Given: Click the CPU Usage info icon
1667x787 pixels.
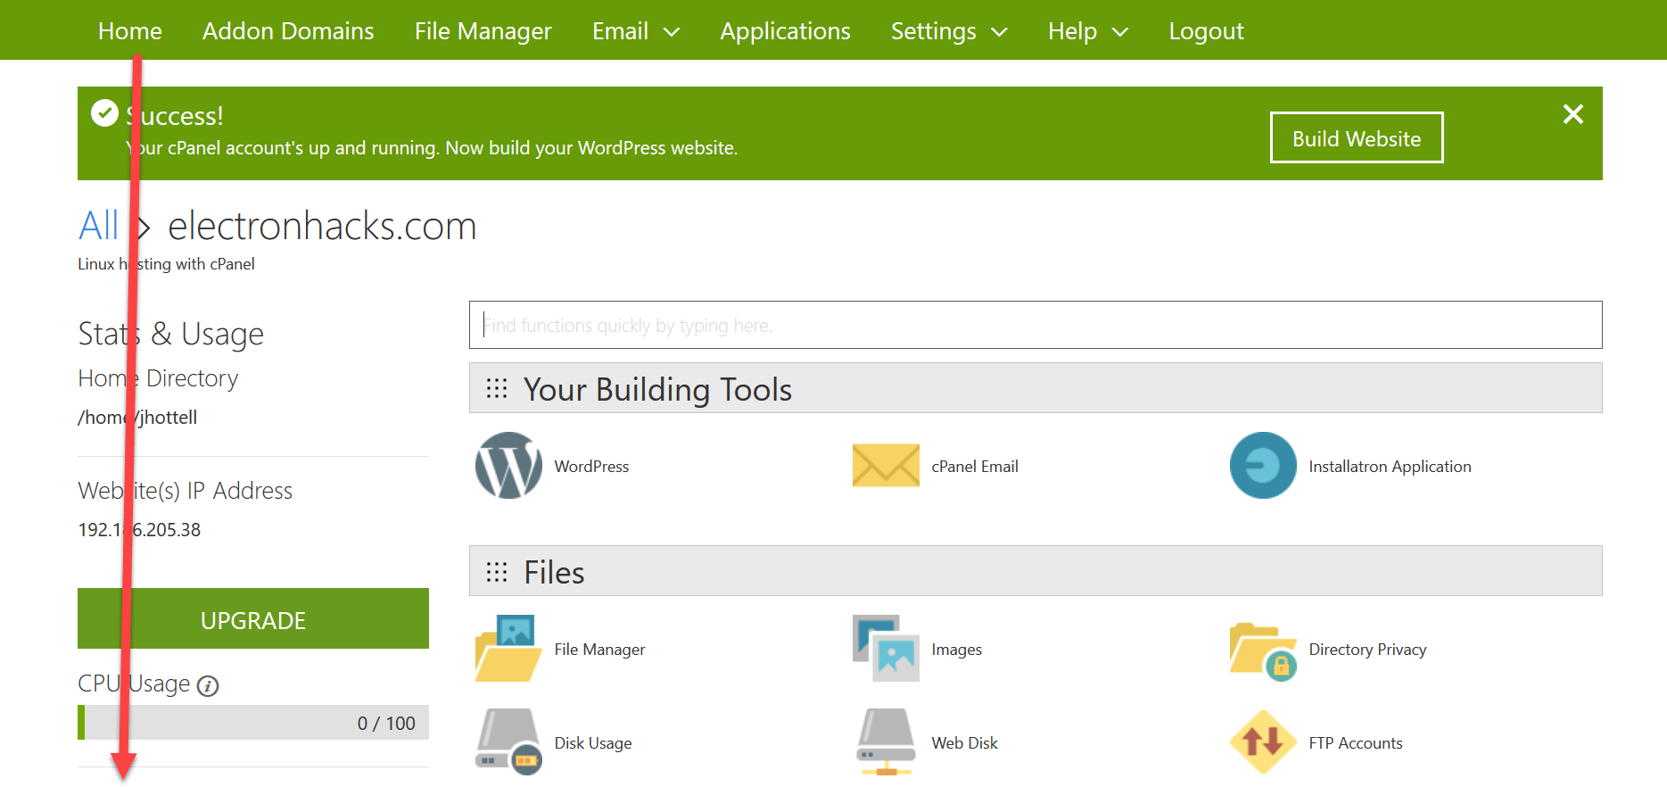Looking at the screenshot, I should click(x=208, y=686).
